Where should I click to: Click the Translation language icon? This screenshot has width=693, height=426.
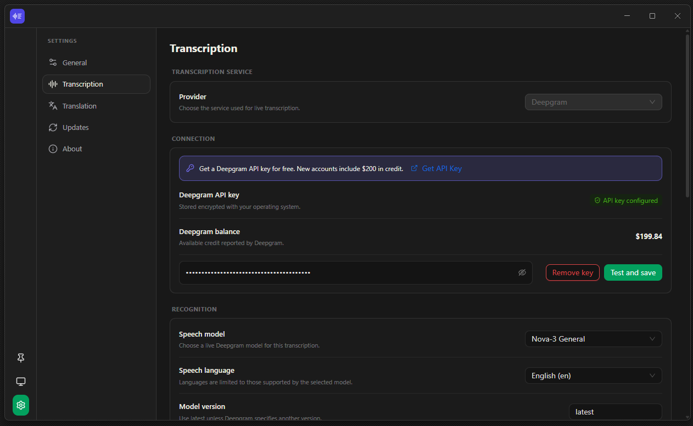pyautogui.click(x=53, y=106)
